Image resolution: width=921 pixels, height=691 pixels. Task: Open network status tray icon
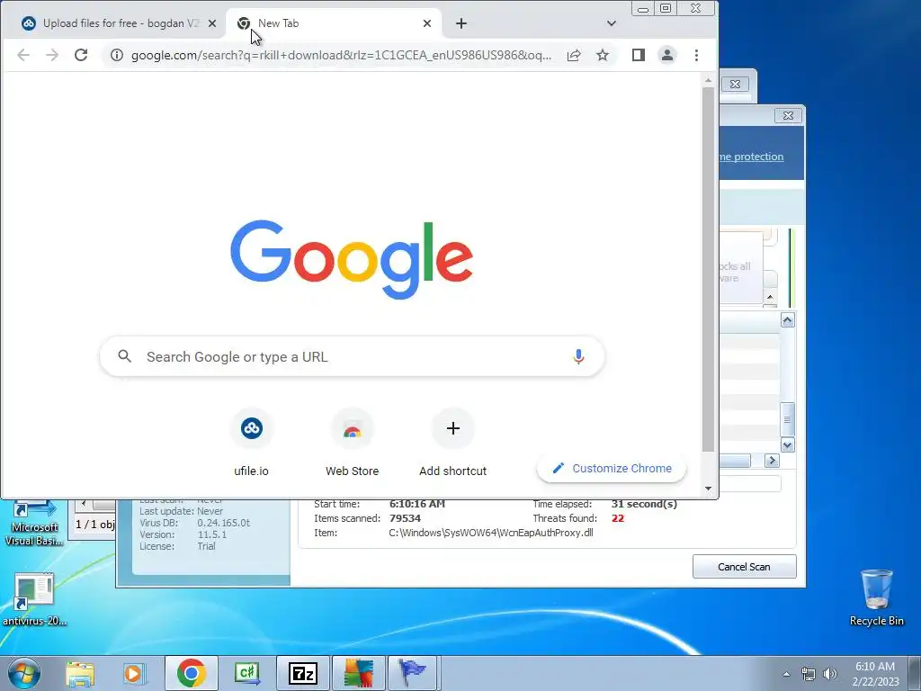809,674
